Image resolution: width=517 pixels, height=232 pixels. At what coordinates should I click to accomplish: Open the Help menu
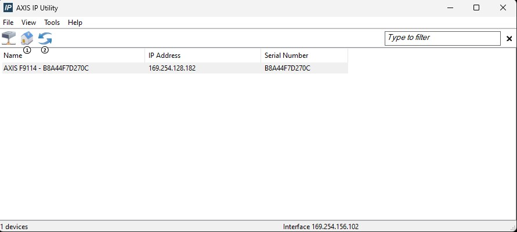click(75, 23)
